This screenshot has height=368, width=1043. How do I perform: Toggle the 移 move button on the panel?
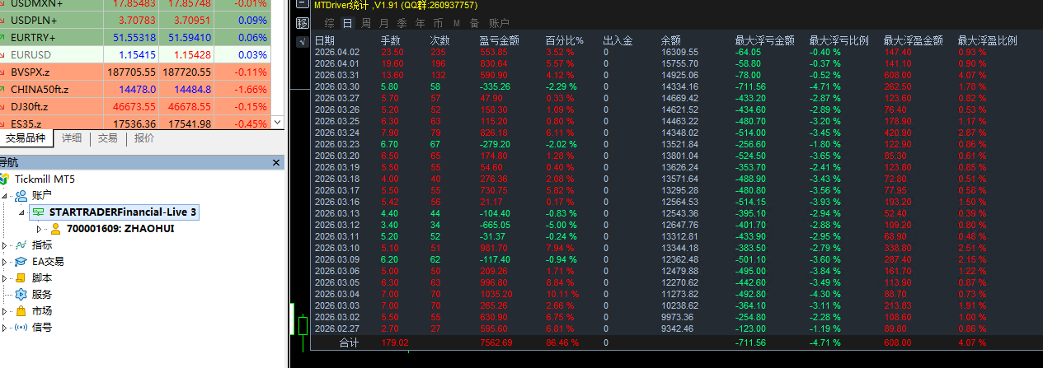302,23
